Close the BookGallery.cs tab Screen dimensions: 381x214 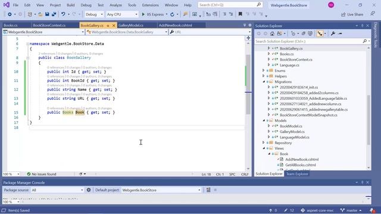pyautogui.click(x=114, y=25)
